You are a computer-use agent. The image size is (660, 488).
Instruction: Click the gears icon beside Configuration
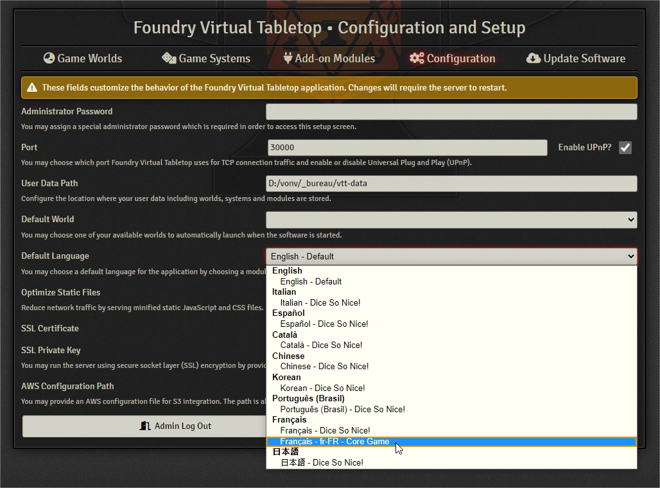click(417, 58)
